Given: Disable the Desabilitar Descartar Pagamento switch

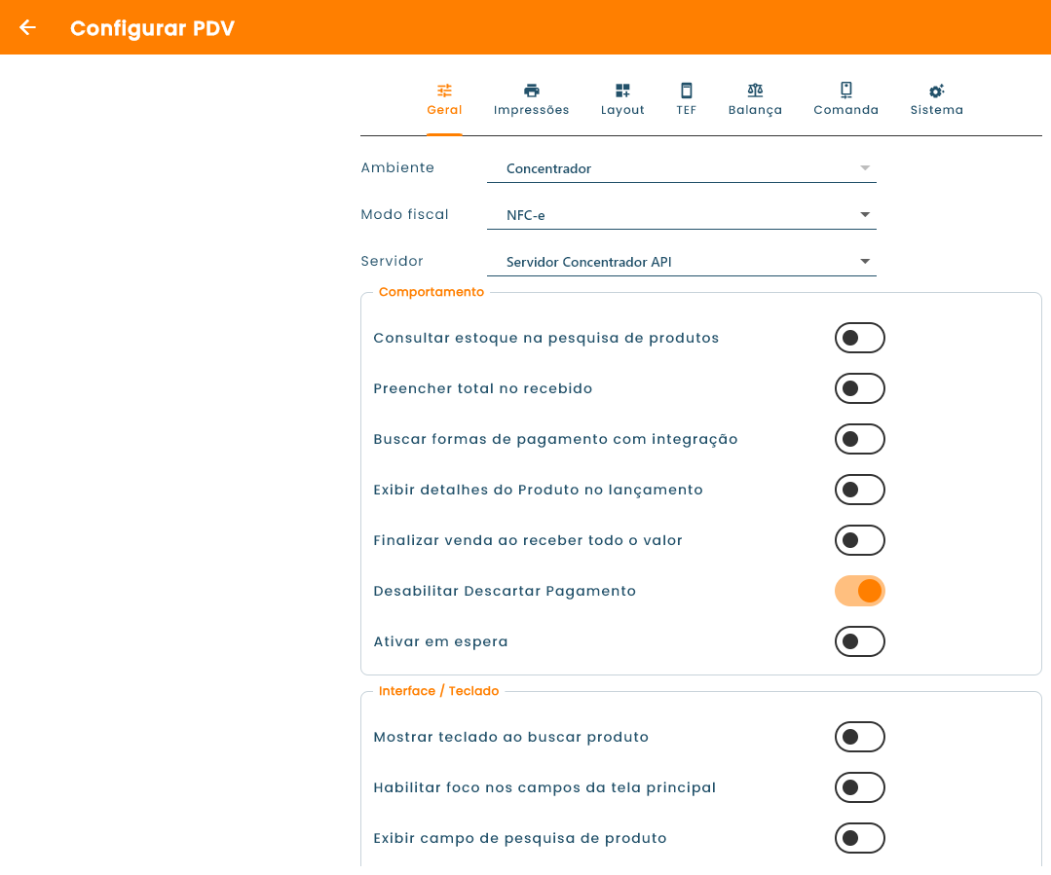Looking at the screenshot, I should pyautogui.click(x=860, y=591).
